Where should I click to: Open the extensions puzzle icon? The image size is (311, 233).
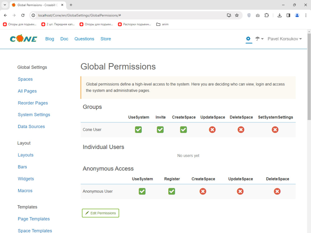point(267,15)
